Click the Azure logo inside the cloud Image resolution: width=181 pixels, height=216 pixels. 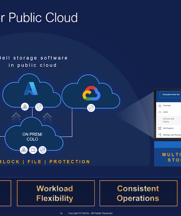point(31,89)
